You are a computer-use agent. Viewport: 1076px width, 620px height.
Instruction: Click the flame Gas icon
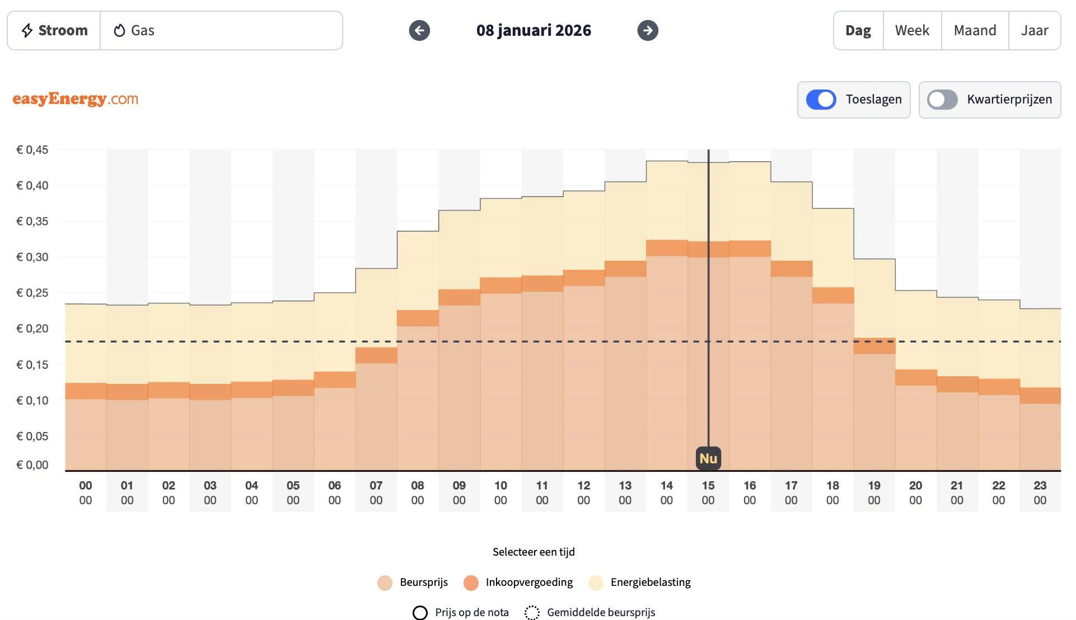pos(119,30)
